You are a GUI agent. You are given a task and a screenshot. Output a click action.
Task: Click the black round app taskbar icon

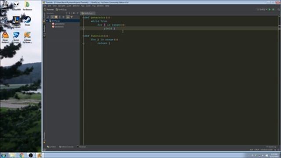pos(31,155)
